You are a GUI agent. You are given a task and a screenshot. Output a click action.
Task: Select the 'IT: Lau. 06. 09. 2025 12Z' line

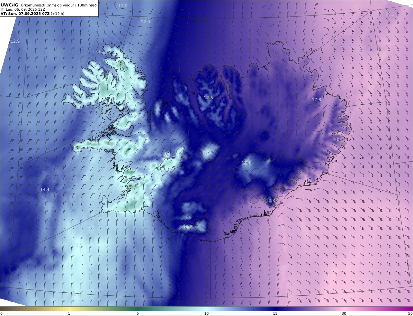click(x=23, y=9)
